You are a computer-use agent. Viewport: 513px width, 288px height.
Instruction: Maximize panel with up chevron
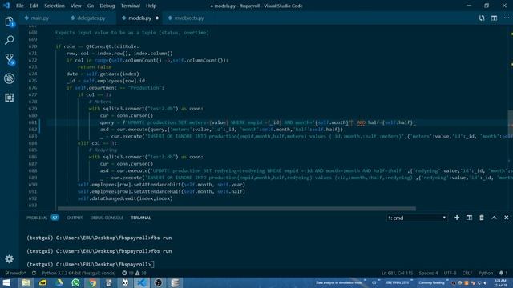pos(494,218)
